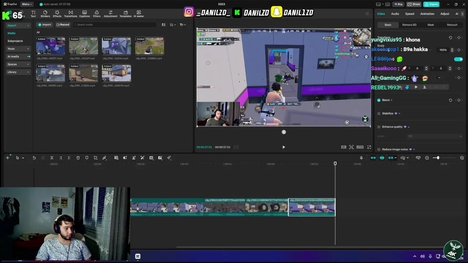Image resolution: width=468 pixels, height=263 pixels.
Task: Toggle the linkage icon in timeline toolbar
Action: pyautogui.click(x=391, y=158)
